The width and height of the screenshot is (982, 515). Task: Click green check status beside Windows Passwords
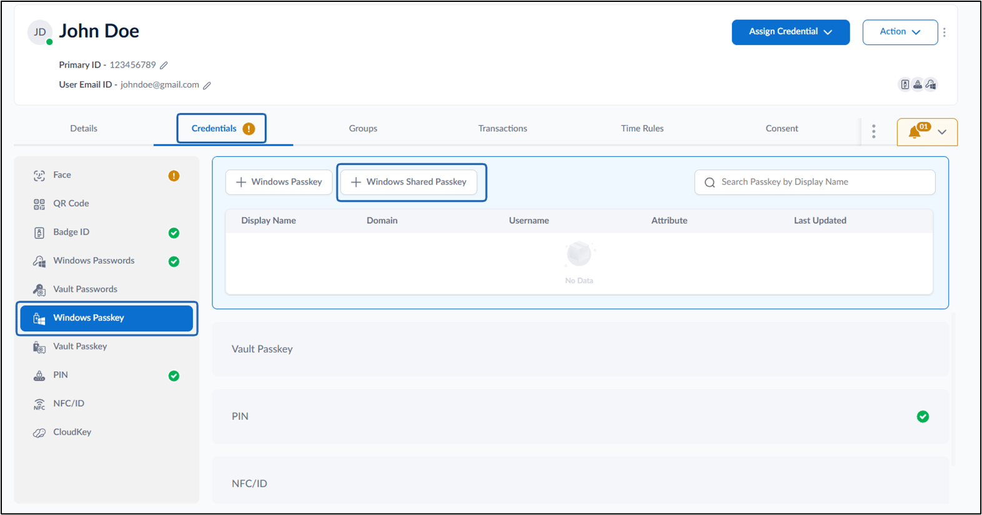[x=174, y=261]
